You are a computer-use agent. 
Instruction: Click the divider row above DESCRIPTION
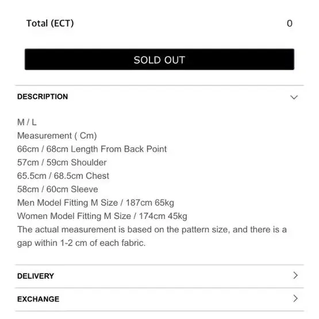click(159, 86)
